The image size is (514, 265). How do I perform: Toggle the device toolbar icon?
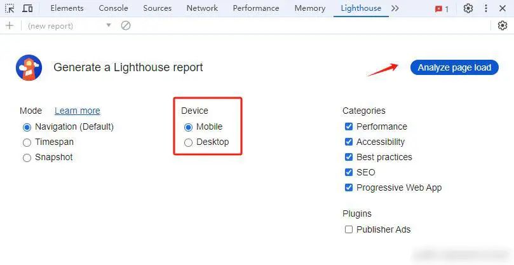(27, 8)
